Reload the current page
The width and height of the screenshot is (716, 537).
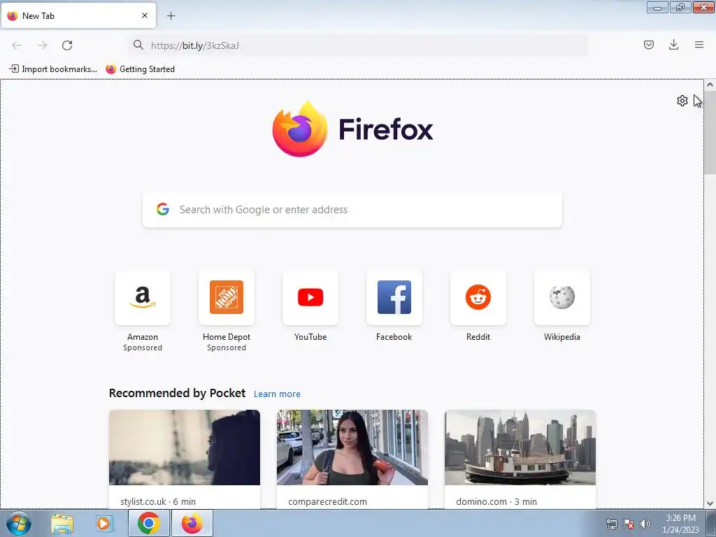[x=67, y=45]
